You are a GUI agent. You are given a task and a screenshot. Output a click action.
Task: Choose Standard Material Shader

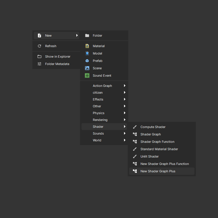tap(159, 149)
